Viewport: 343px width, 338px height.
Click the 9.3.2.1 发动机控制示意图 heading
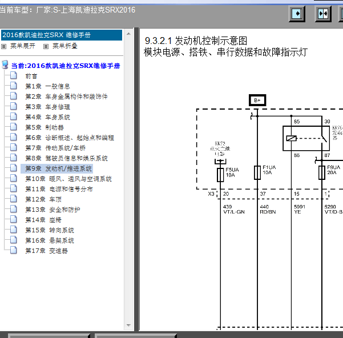pos(196,41)
